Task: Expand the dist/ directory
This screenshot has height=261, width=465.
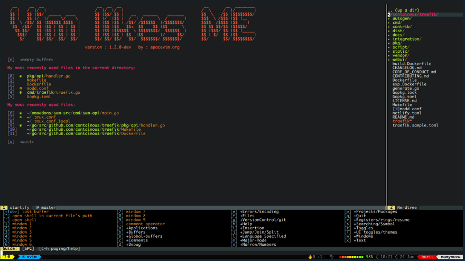Action: [x=389, y=31]
